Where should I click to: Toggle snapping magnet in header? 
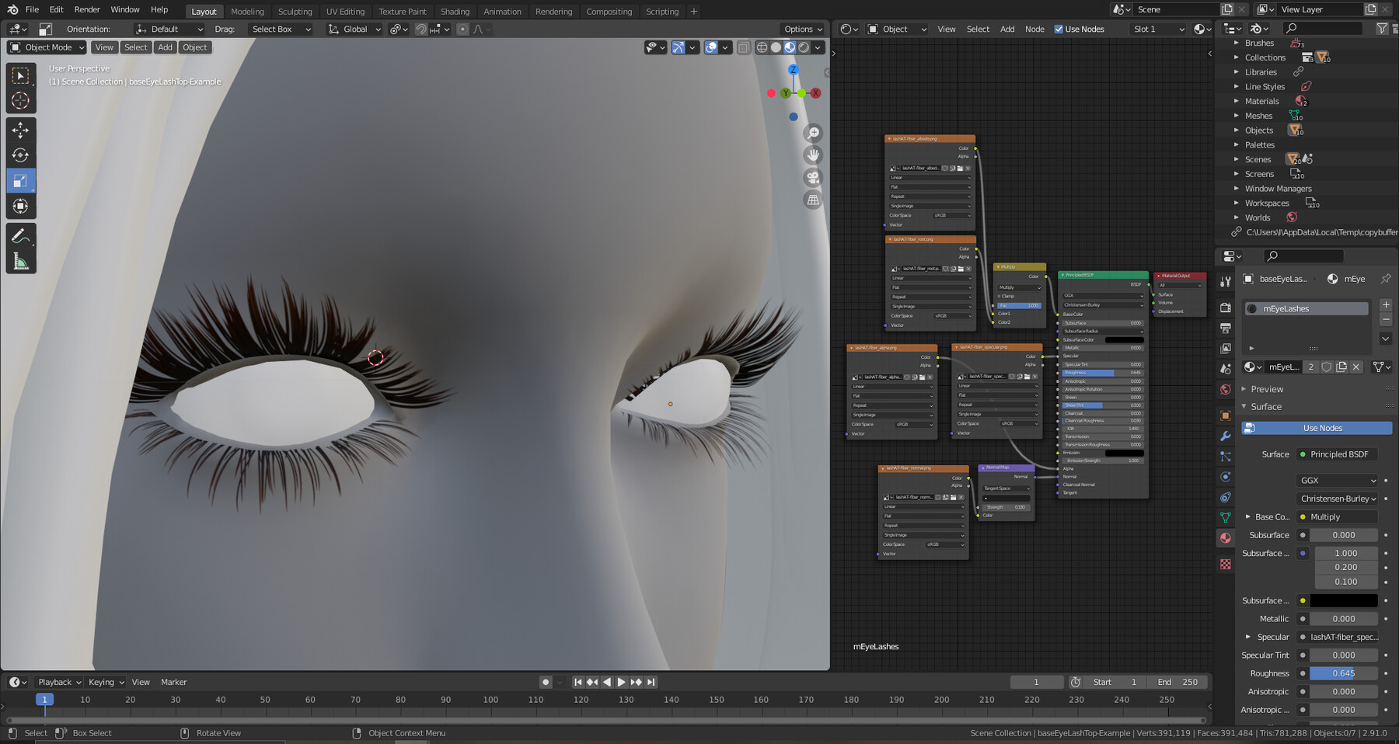(420, 30)
